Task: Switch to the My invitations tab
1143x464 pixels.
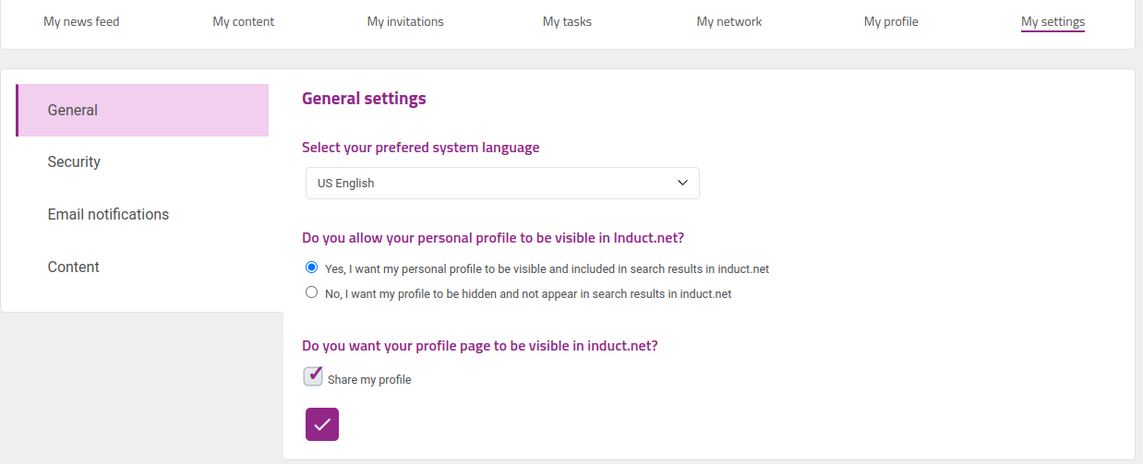Action: pyautogui.click(x=405, y=21)
